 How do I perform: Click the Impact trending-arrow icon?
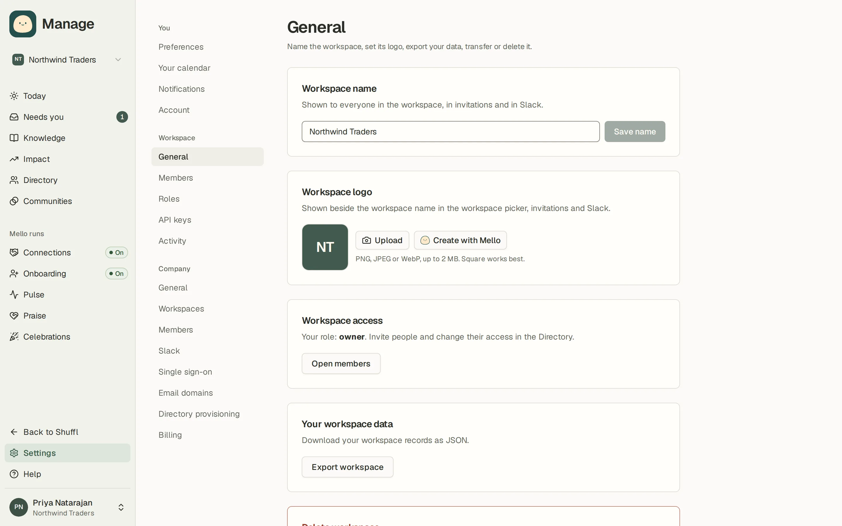click(14, 159)
